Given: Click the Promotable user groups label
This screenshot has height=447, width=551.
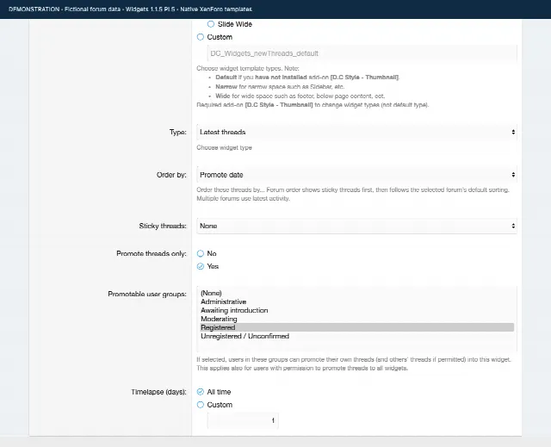Looking at the screenshot, I should click(147, 295).
